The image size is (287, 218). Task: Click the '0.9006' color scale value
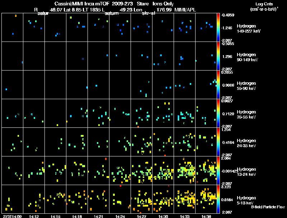pos(228,85)
